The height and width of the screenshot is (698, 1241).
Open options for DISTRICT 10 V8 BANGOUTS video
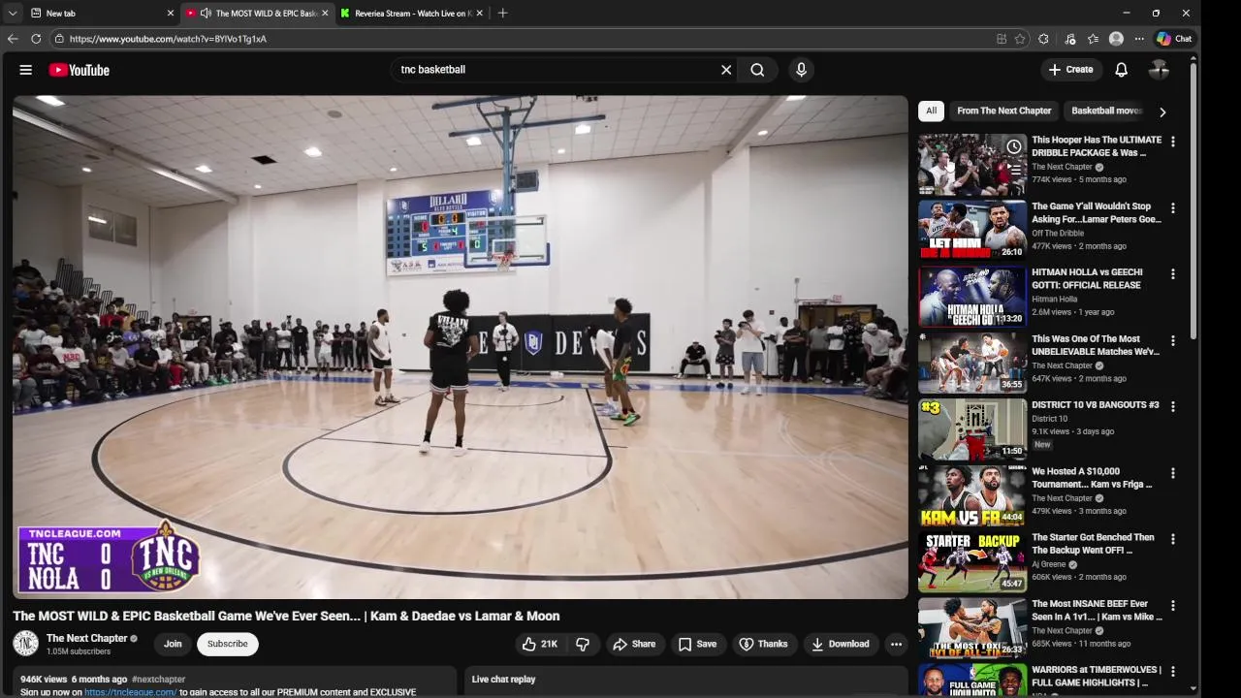click(x=1172, y=407)
